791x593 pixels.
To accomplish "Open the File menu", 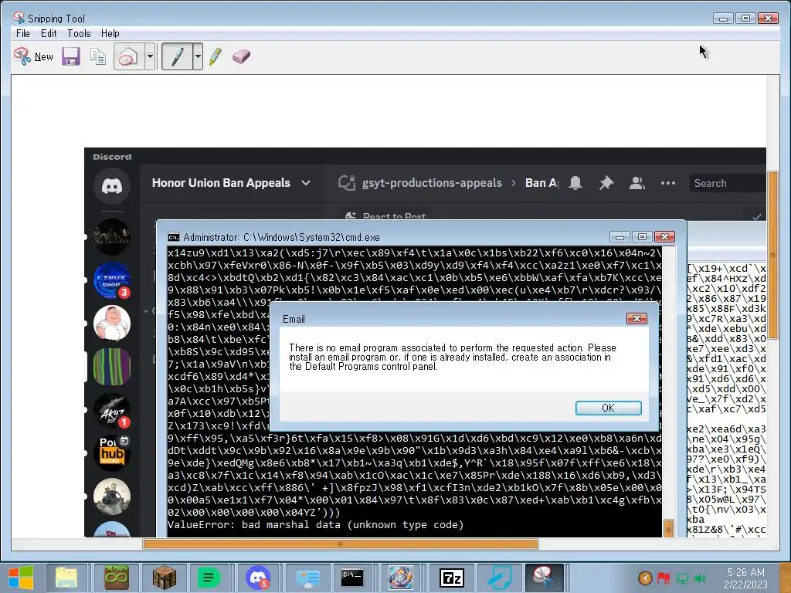I will click(x=22, y=33).
